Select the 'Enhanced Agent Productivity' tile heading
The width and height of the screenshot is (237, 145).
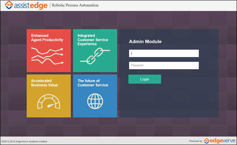(x=47, y=38)
